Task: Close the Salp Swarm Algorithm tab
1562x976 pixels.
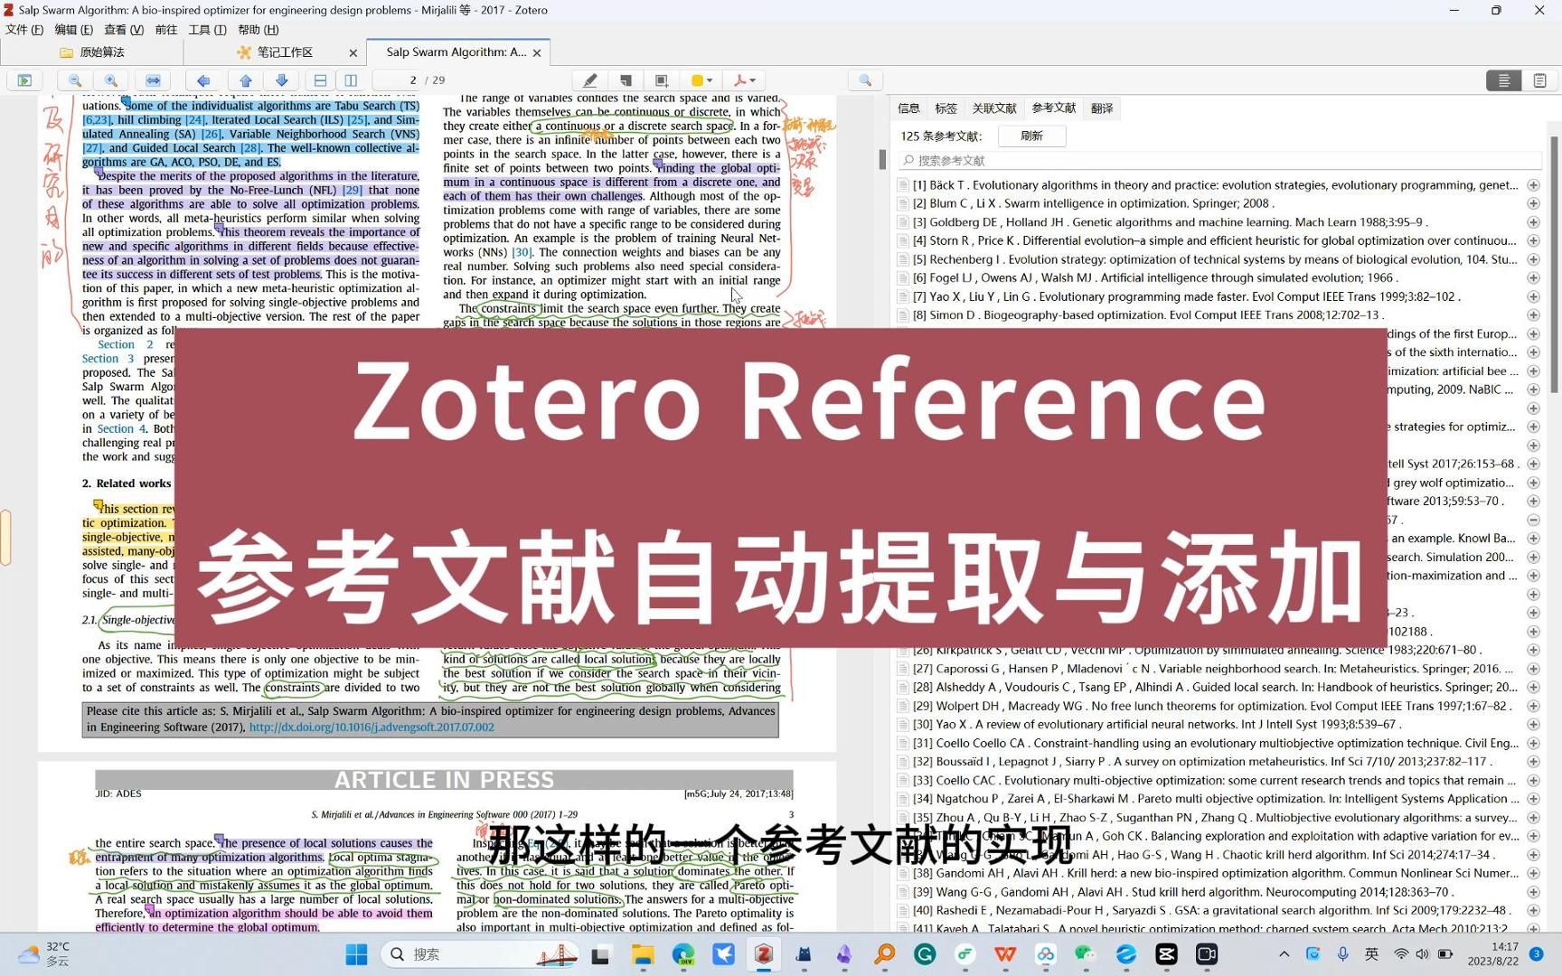Action: click(537, 53)
